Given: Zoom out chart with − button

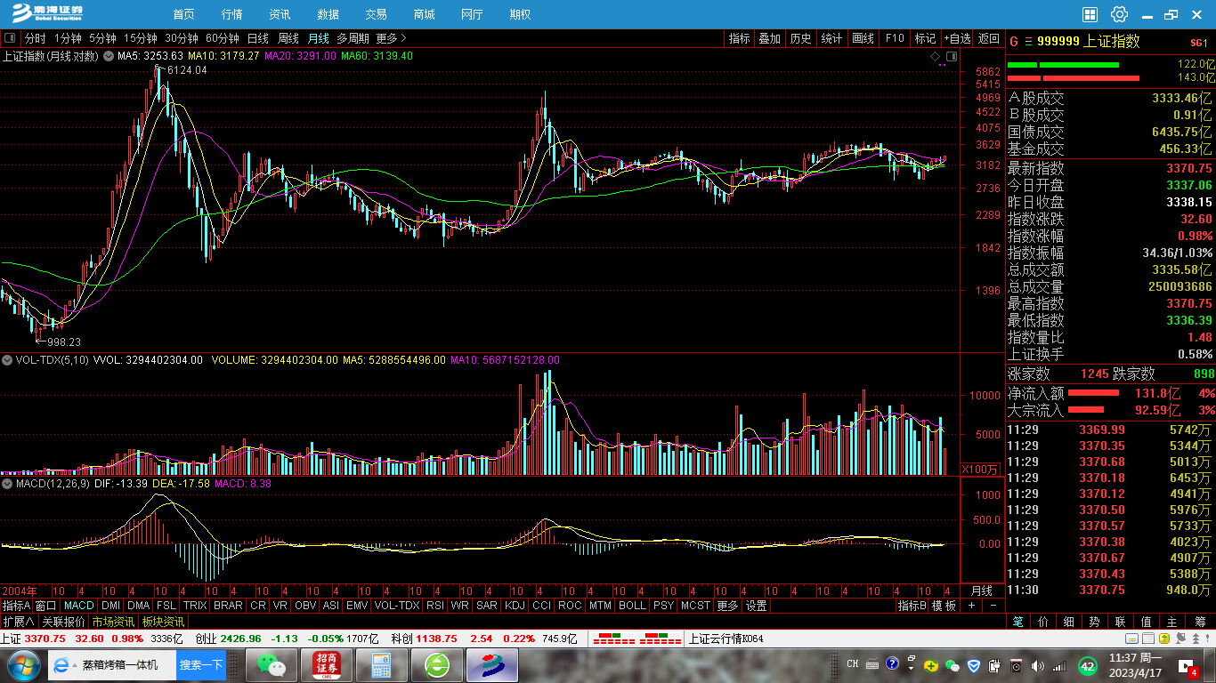Looking at the screenshot, I should tap(993, 606).
